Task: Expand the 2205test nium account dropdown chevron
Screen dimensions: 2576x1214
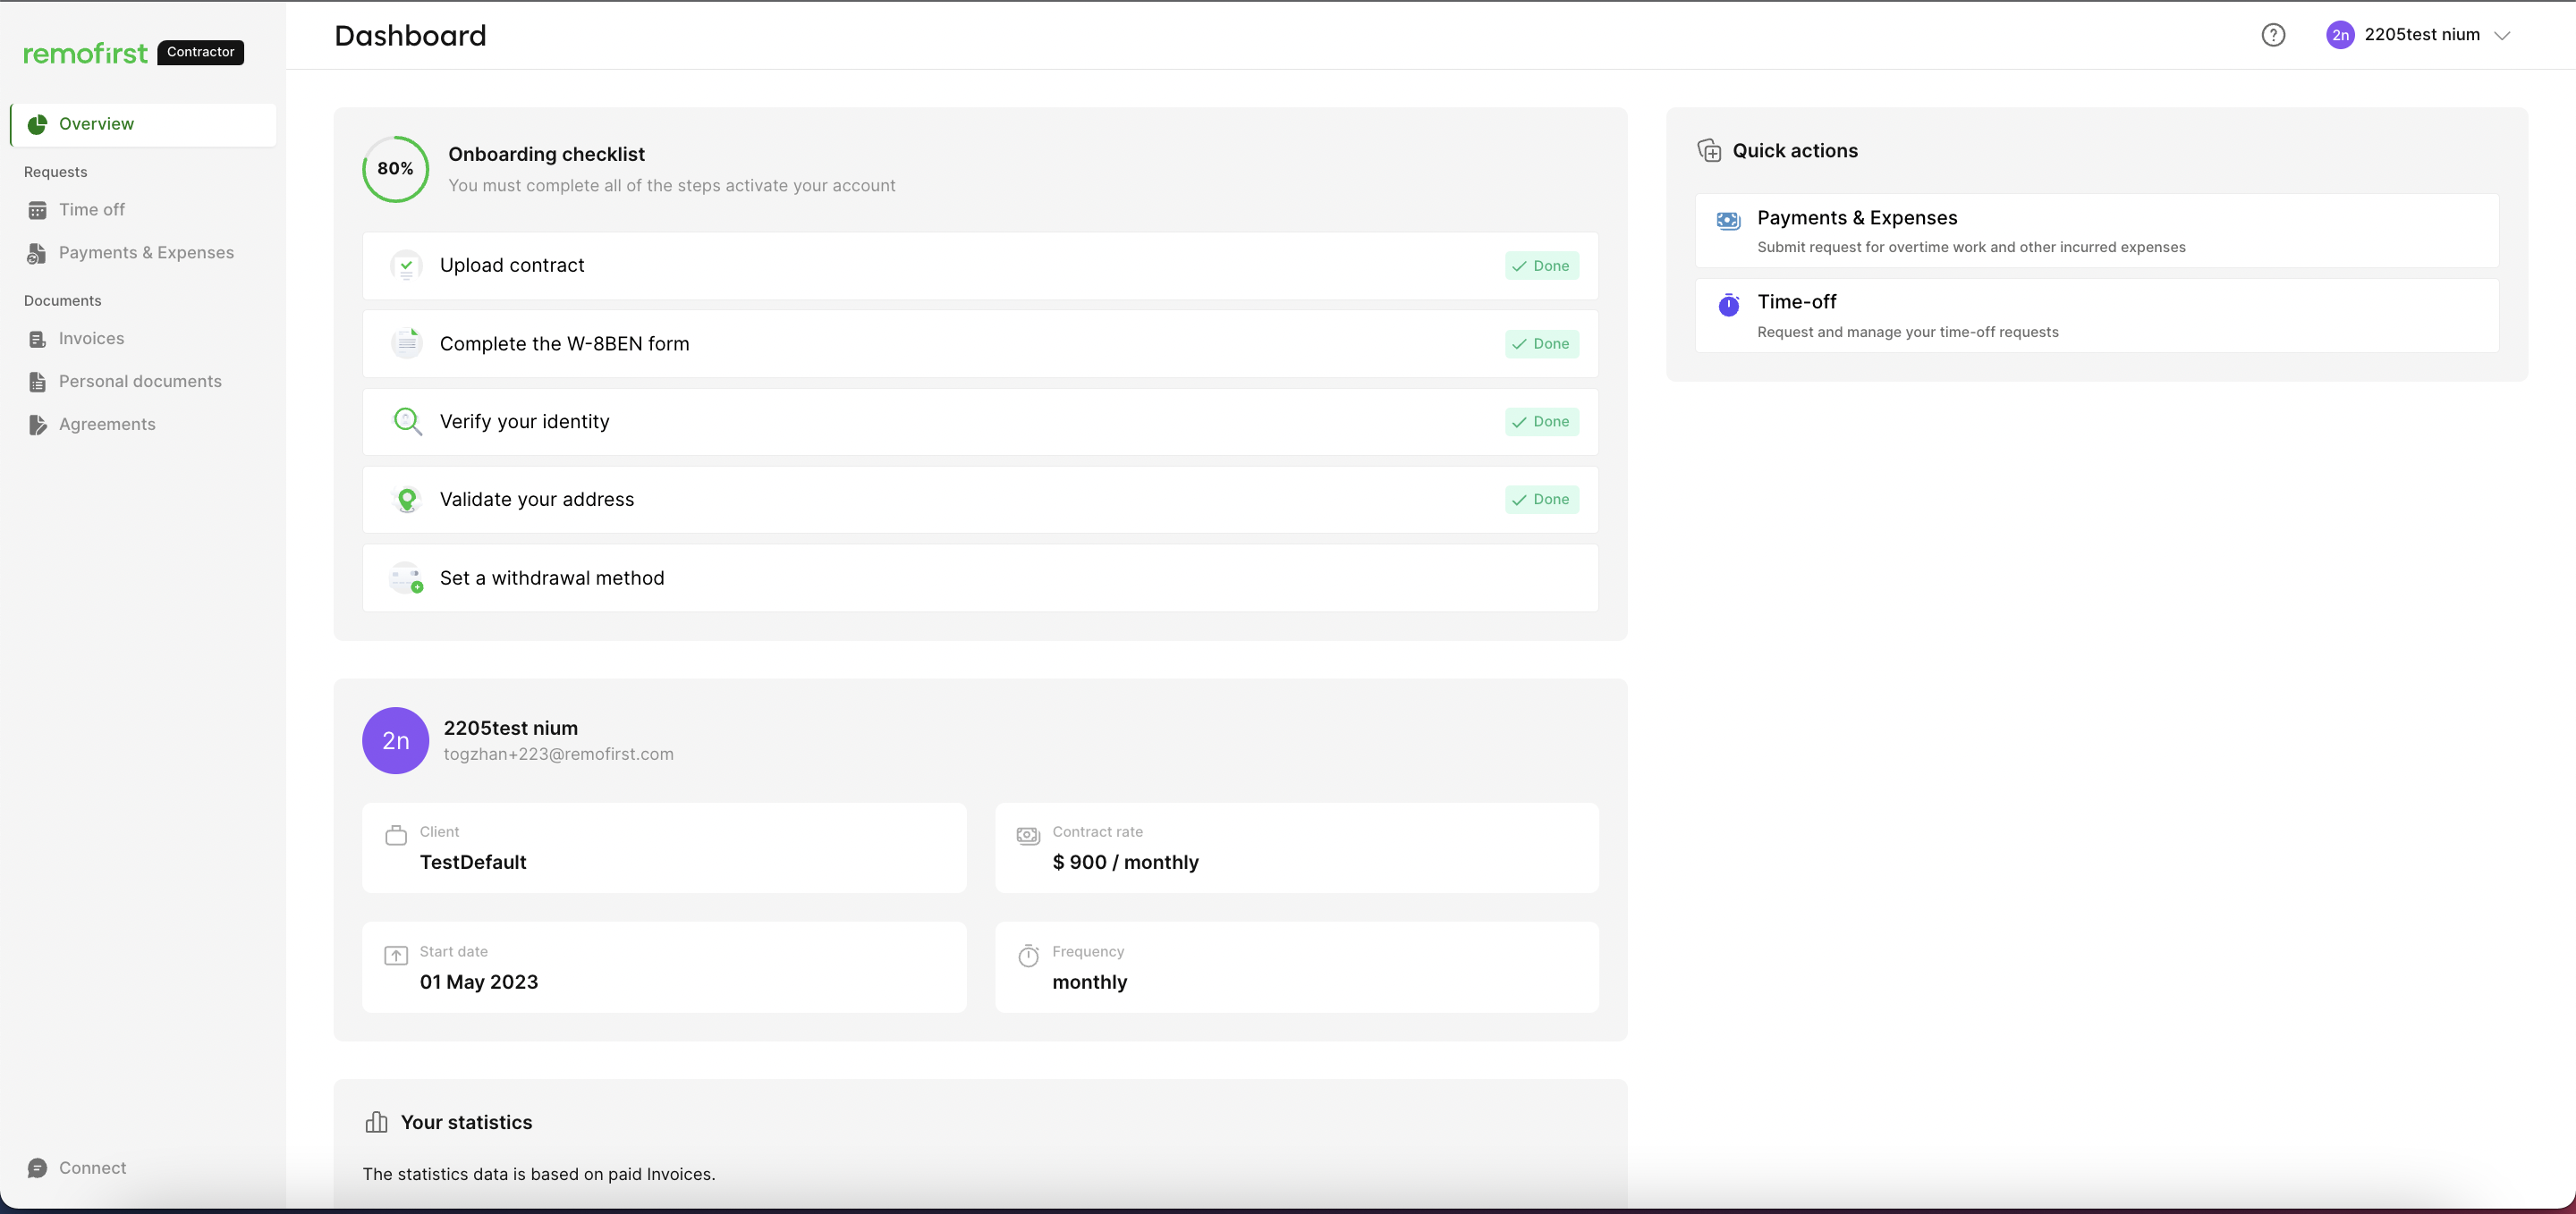Action: [x=2502, y=35]
